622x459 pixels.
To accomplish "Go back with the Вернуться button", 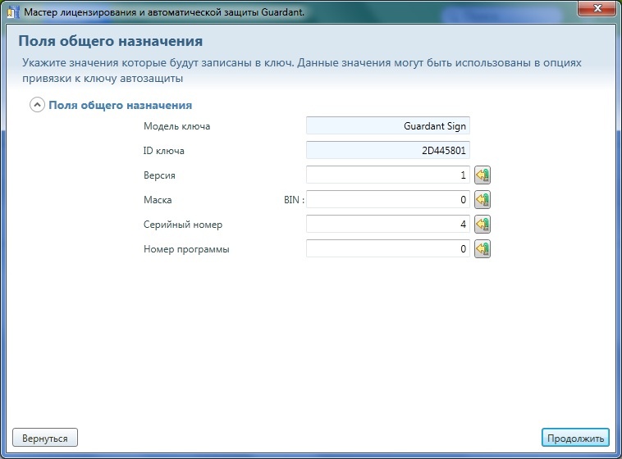I will [45, 438].
